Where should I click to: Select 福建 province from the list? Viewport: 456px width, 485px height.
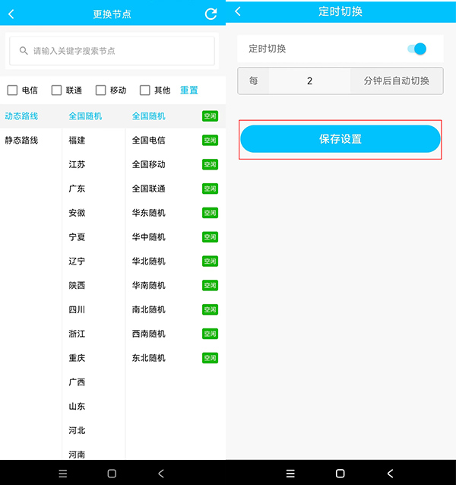(77, 141)
